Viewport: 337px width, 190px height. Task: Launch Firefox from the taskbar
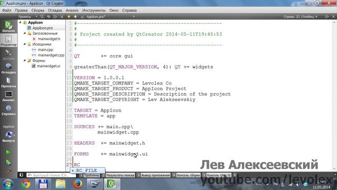pos(77,184)
